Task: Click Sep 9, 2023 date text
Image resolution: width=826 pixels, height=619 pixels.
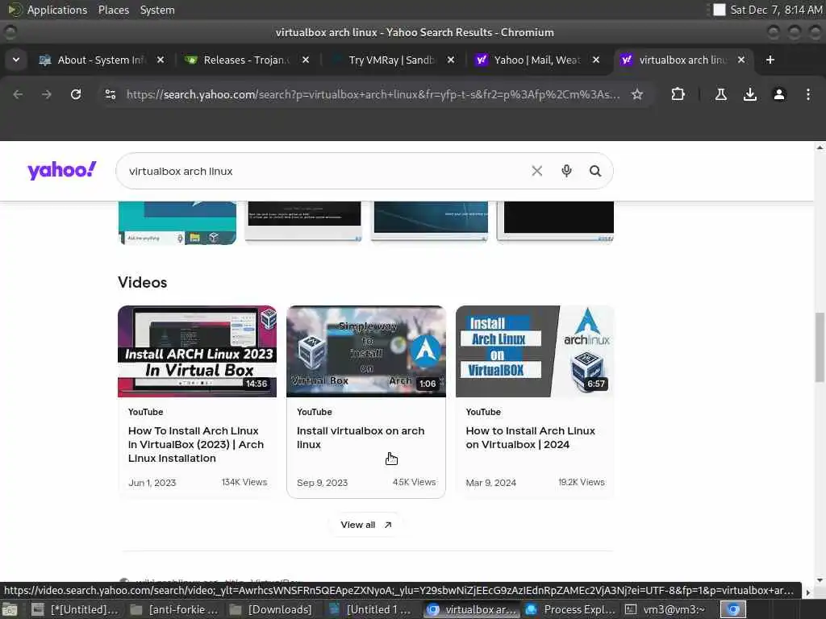Action: click(323, 483)
